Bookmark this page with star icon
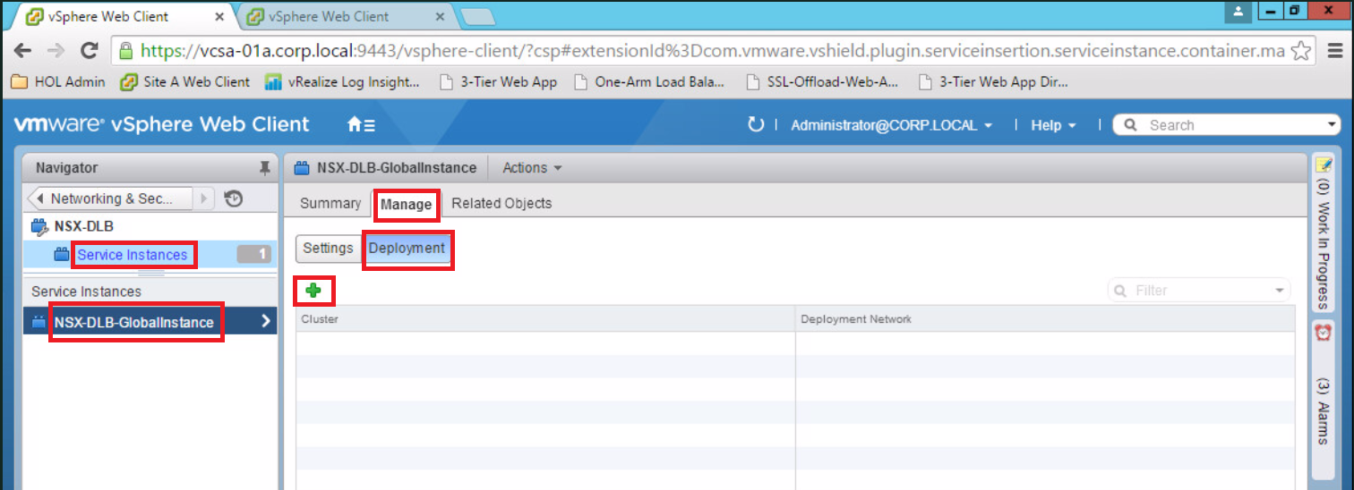The image size is (1354, 490). 1302,51
